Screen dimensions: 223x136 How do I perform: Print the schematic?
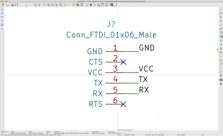click(12, 5)
